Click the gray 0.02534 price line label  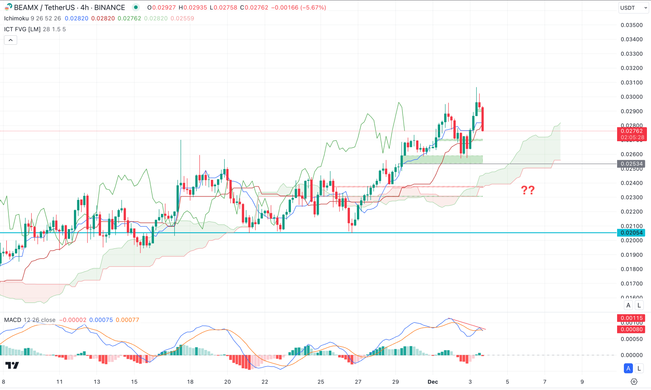[x=632, y=164]
